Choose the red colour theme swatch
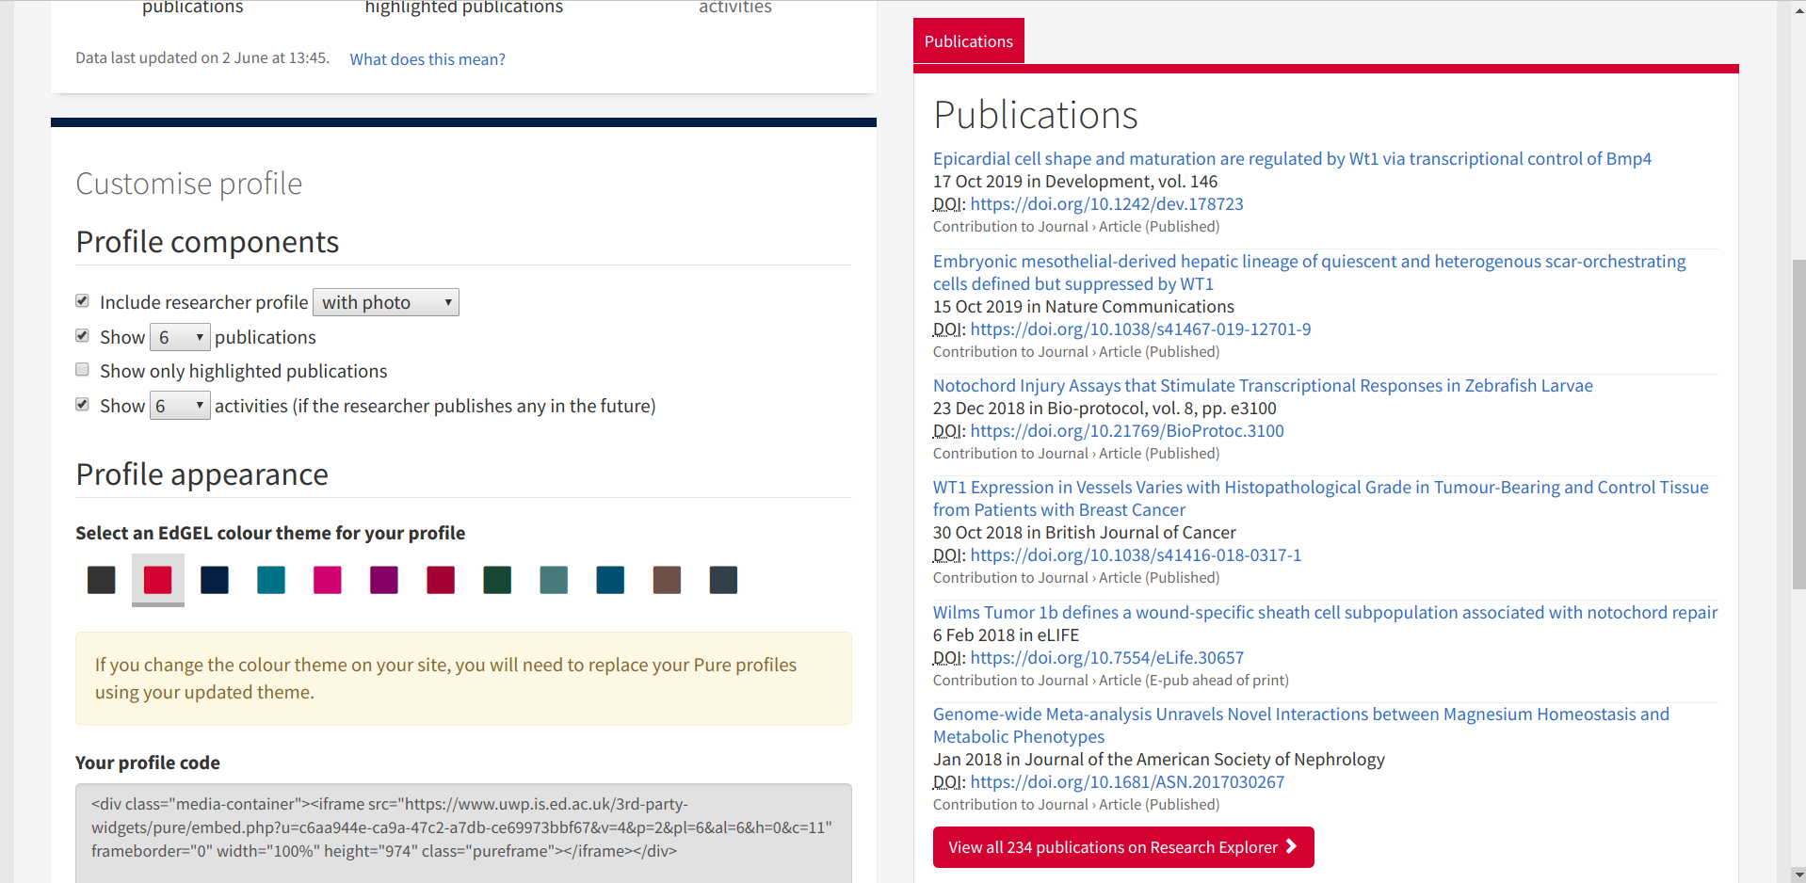 tap(158, 580)
